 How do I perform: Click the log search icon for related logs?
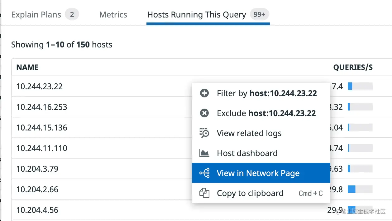(204, 133)
